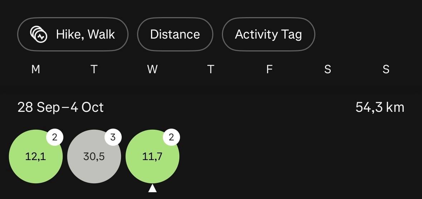Open the Distance metric selector
Viewport: 422px width, 199px height.
pos(175,34)
